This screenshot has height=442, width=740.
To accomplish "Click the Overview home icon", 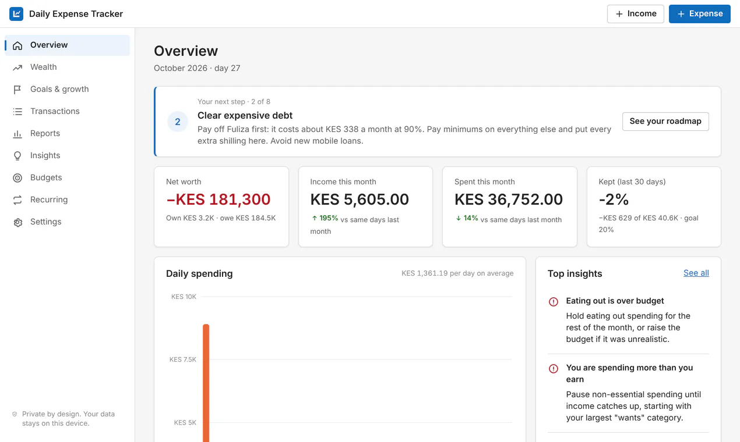I will (x=17, y=45).
